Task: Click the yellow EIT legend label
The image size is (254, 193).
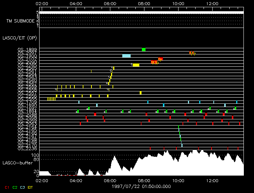Action: coord(30,187)
